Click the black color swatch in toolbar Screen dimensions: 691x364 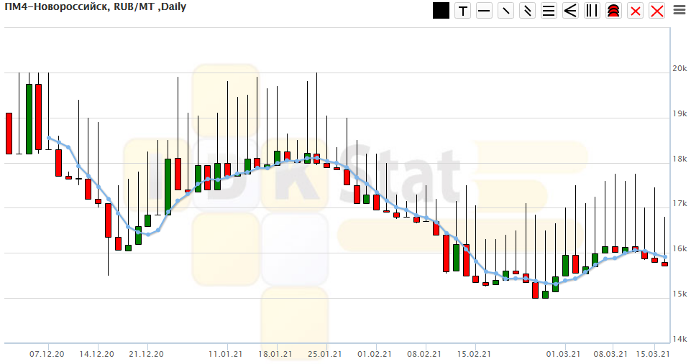pos(441,11)
